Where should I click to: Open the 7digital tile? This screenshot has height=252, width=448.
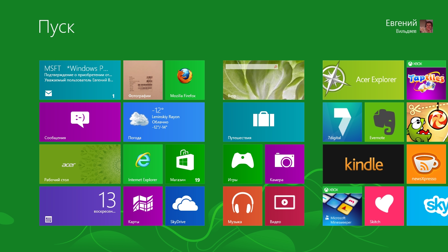pyautogui.click(x=342, y=122)
